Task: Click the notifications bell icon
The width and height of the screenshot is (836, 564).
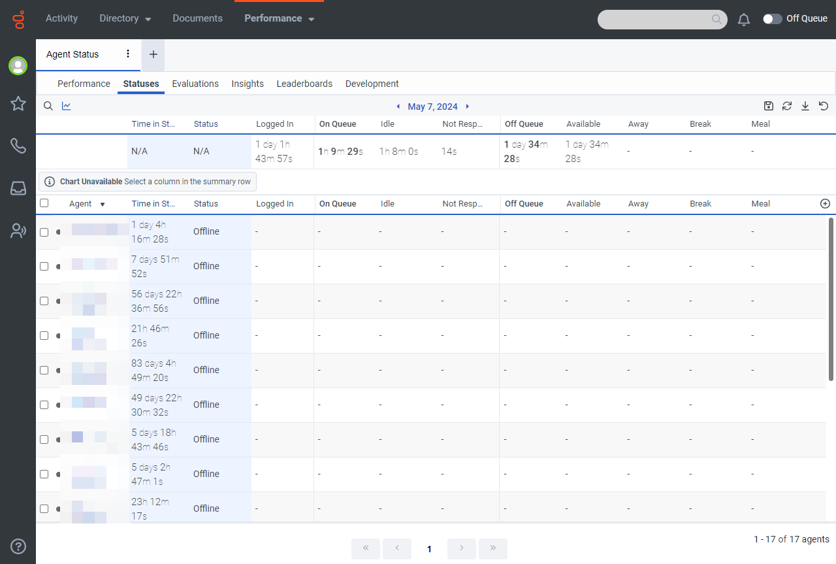Action: point(743,20)
